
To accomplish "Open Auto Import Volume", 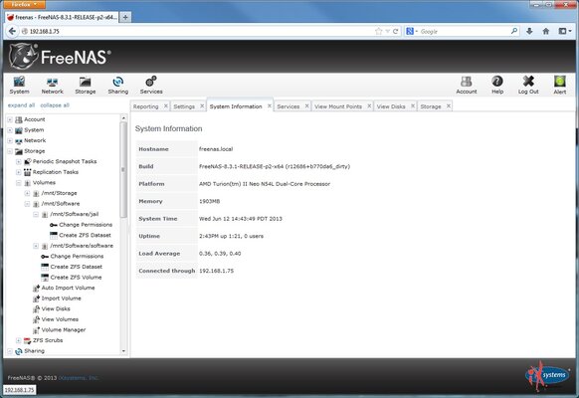I will [x=68, y=288].
